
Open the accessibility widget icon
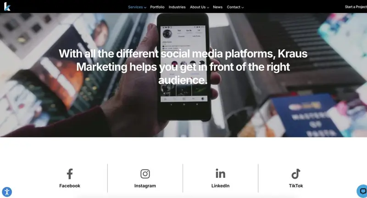pos(7,192)
